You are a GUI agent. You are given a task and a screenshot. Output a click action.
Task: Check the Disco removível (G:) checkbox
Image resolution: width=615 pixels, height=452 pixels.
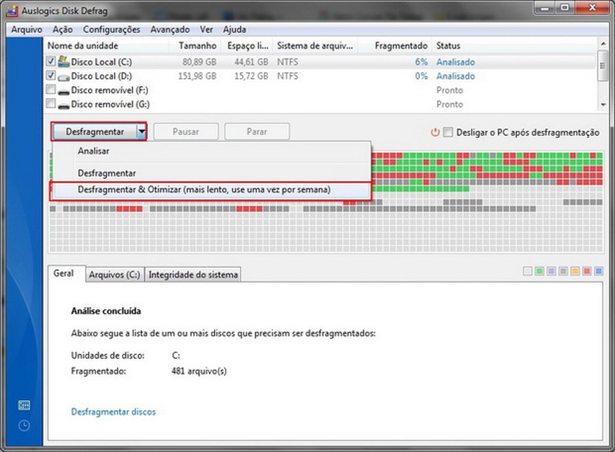[51, 104]
